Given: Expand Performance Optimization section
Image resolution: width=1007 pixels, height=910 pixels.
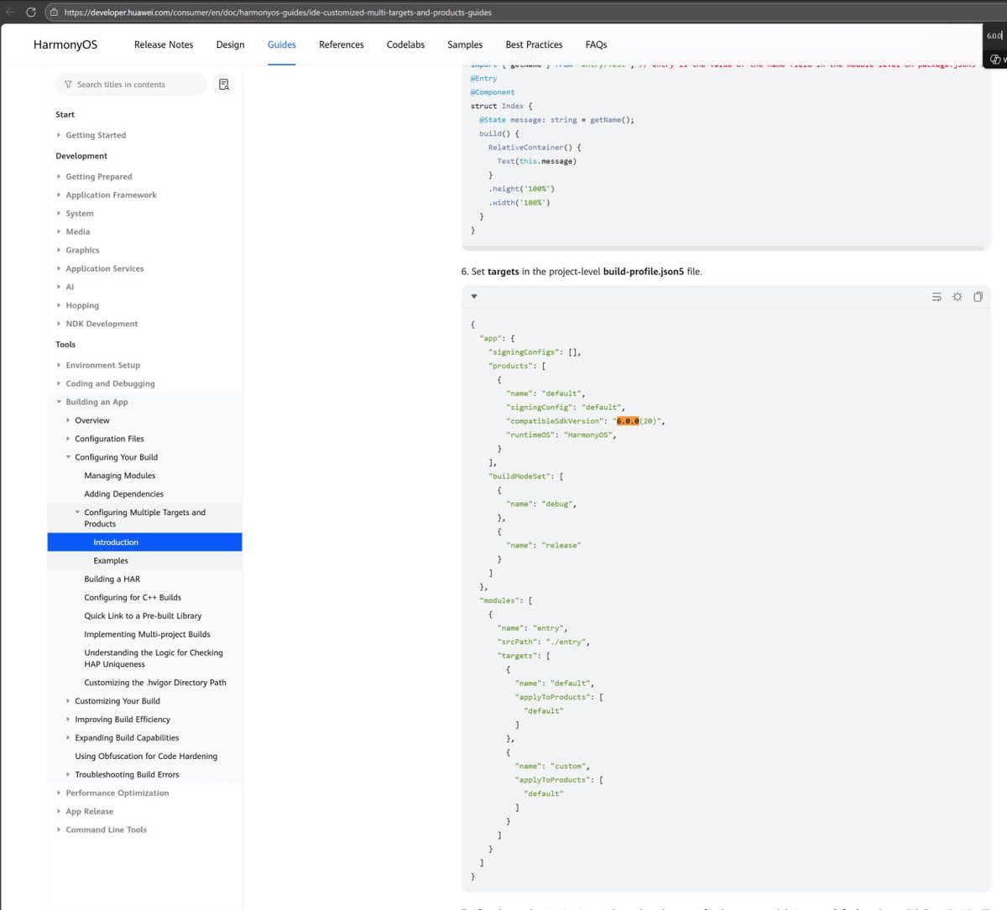Looking at the screenshot, I should pyautogui.click(x=117, y=793).
